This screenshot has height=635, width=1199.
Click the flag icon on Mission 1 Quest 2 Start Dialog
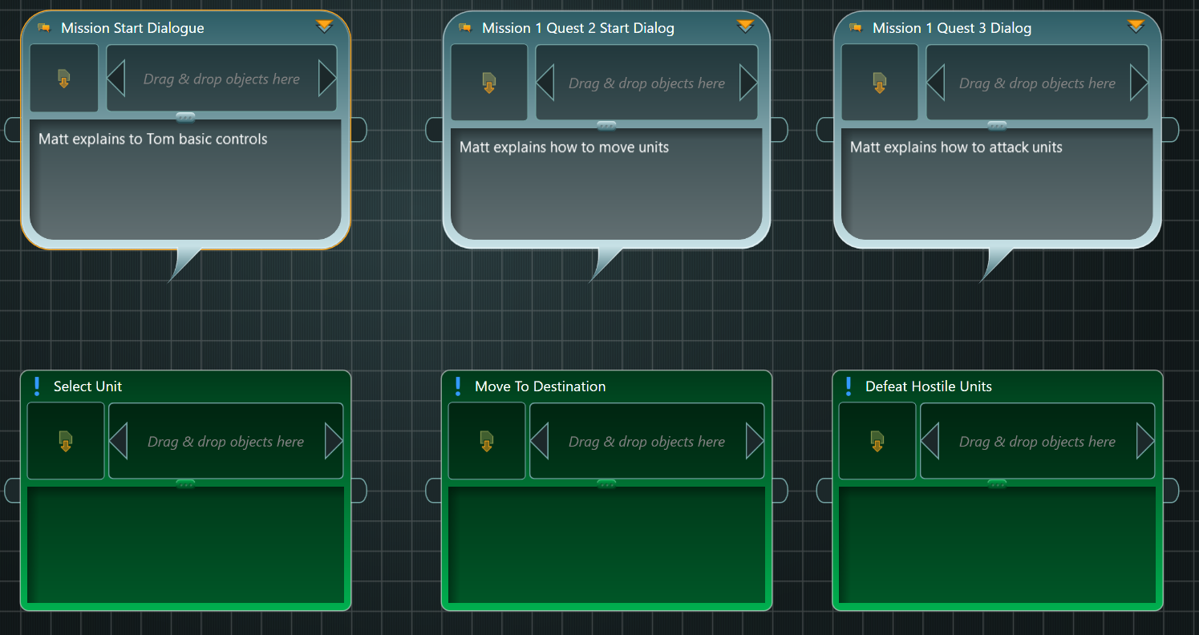465,28
